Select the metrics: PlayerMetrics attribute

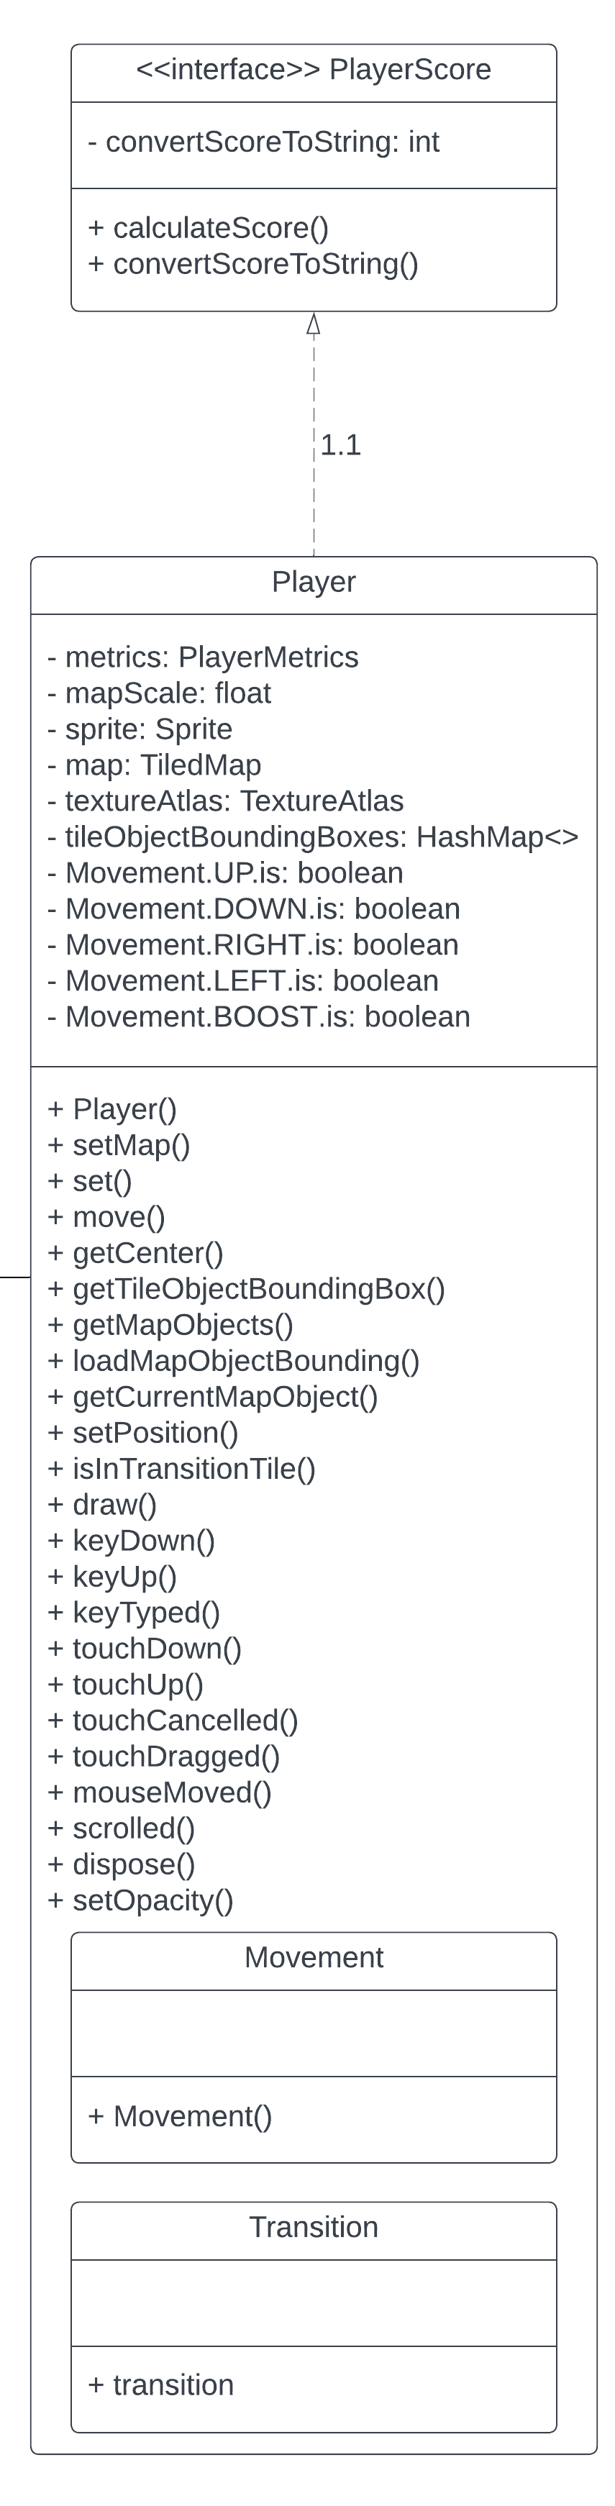pyautogui.click(x=202, y=657)
